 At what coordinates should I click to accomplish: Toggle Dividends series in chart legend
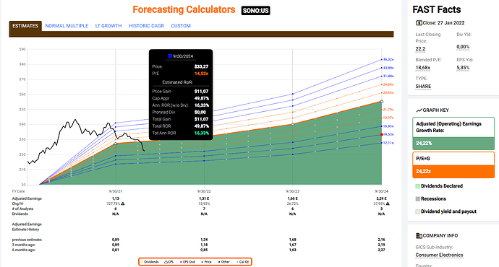click(x=150, y=262)
